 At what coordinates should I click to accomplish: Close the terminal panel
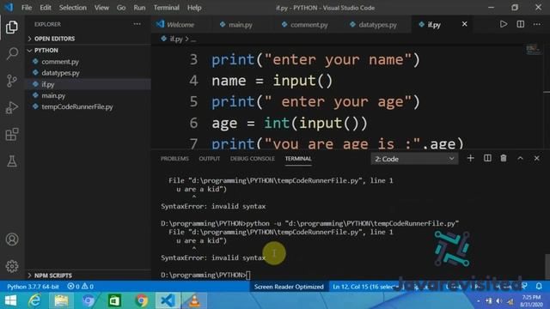(x=536, y=158)
